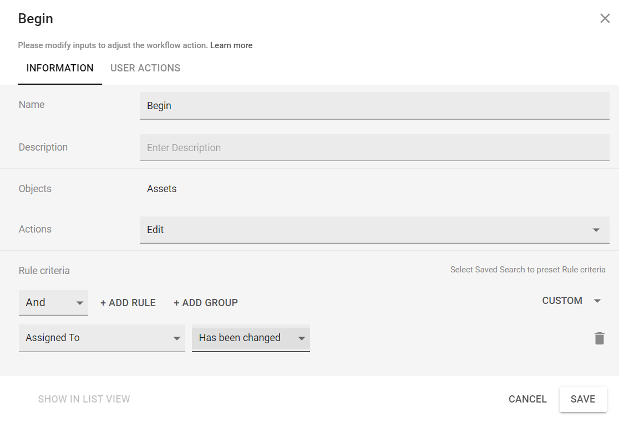Expand the And logical operator dropdown
Image resolution: width=619 pixels, height=423 pixels.
pyautogui.click(x=53, y=303)
